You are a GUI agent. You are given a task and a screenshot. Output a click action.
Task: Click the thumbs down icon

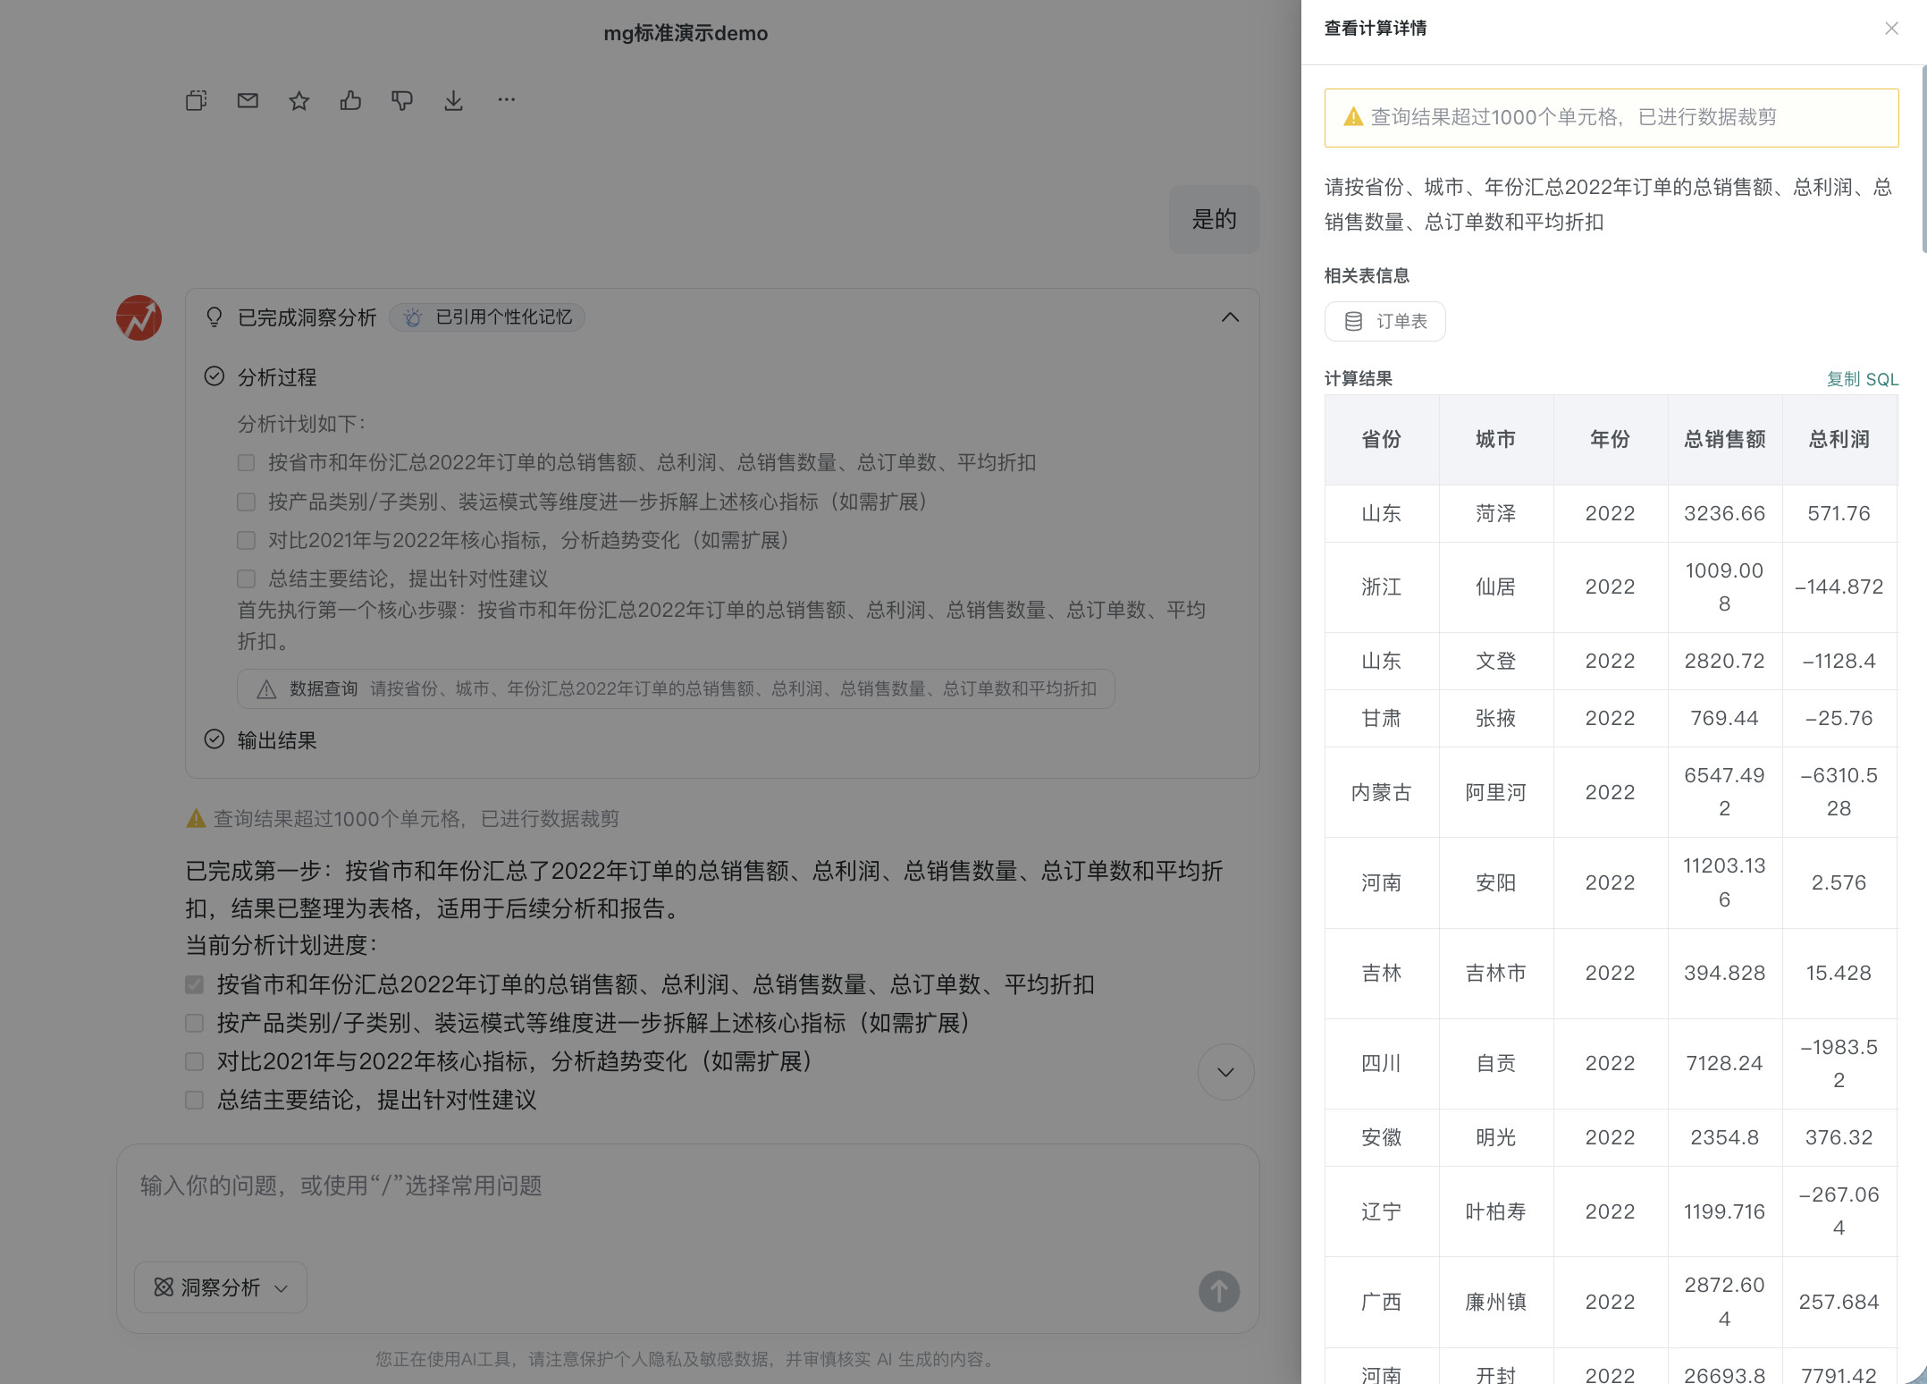click(x=402, y=100)
